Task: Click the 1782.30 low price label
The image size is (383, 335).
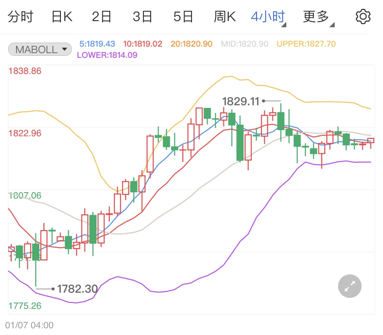Action: [x=77, y=289]
